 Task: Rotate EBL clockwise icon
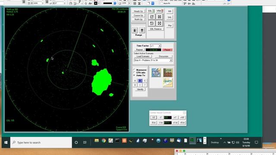pos(152,17)
